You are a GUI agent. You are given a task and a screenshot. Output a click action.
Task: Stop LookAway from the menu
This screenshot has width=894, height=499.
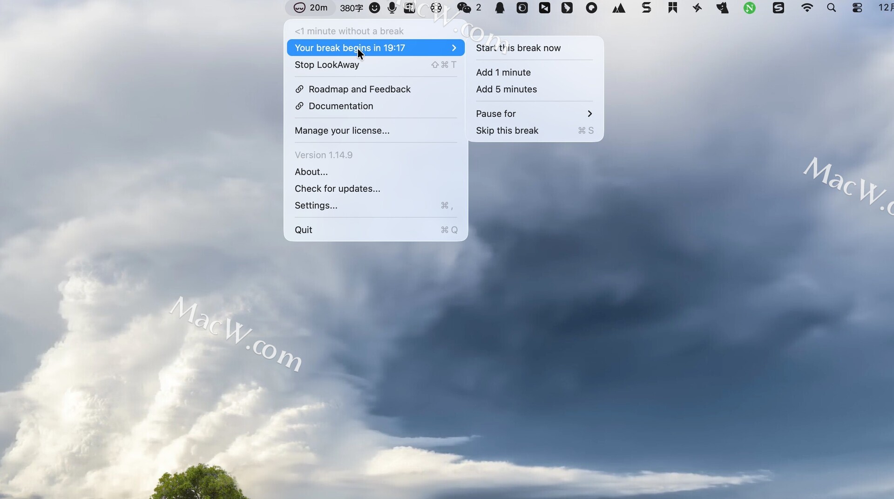point(327,65)
